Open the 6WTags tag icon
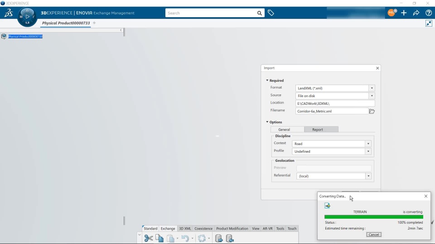Screen dimensions: 435x244 click(271, 13)
